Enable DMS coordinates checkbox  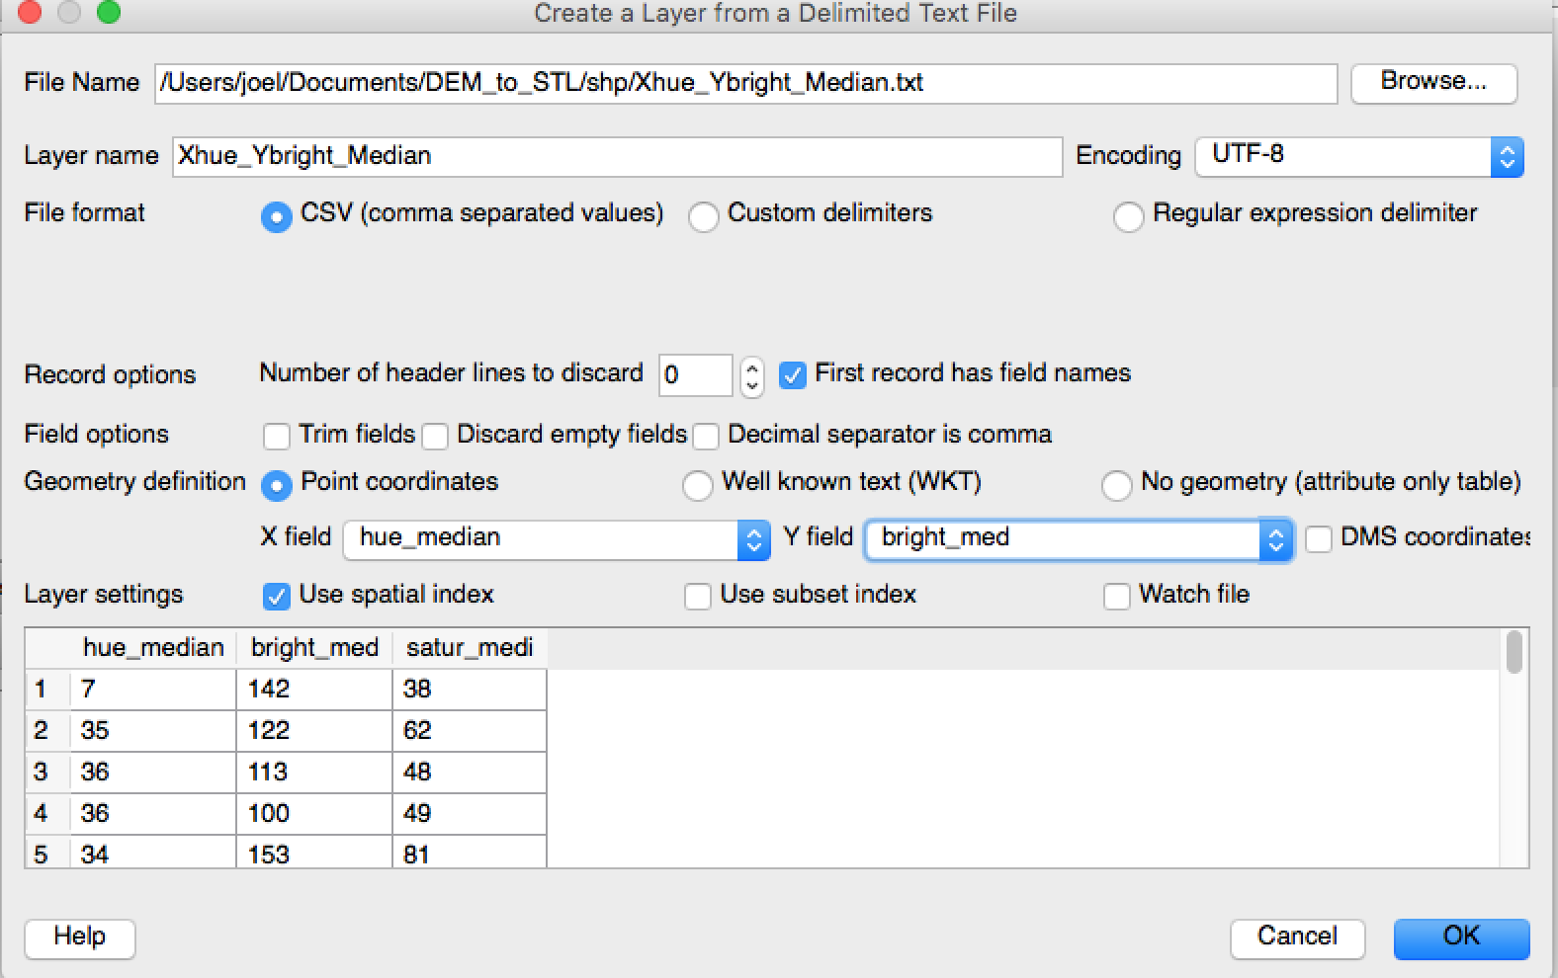coord(1319,539)
